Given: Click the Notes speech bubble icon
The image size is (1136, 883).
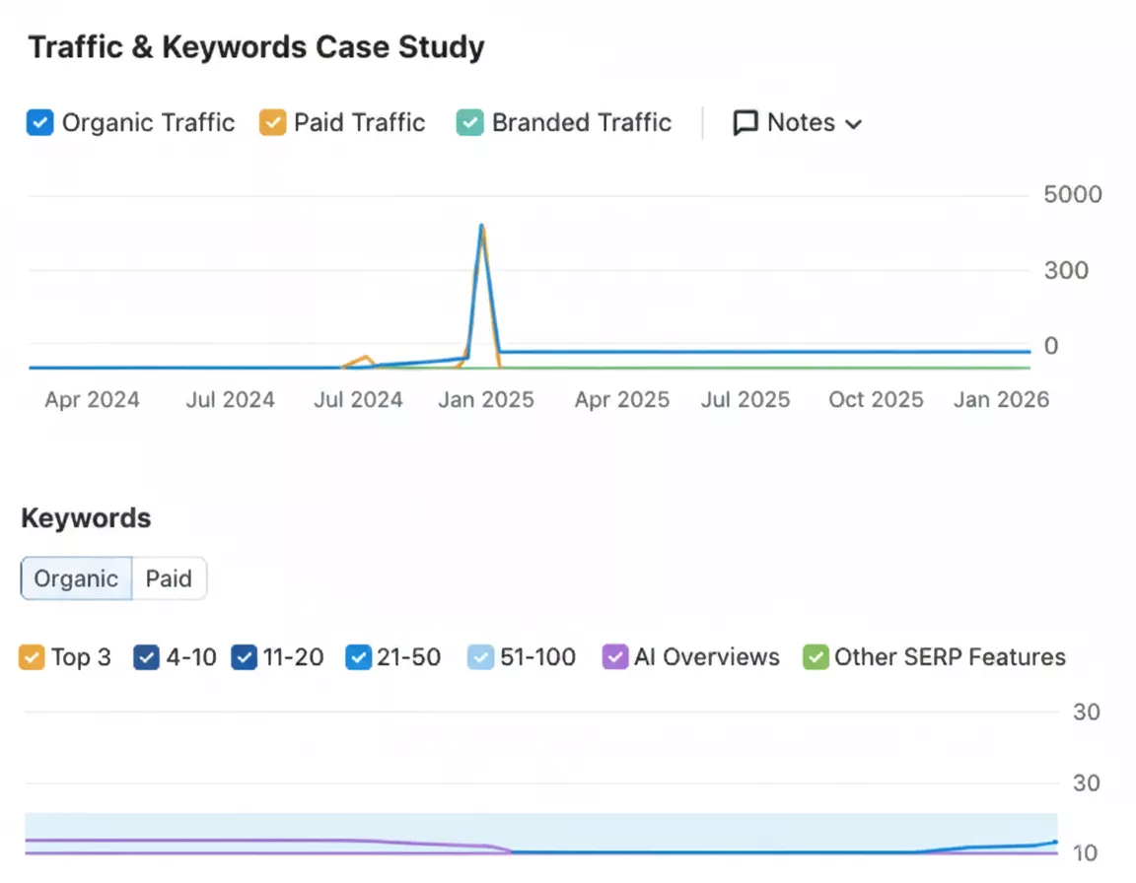Looking at the screenshot, I should click(x=746, y=123).
